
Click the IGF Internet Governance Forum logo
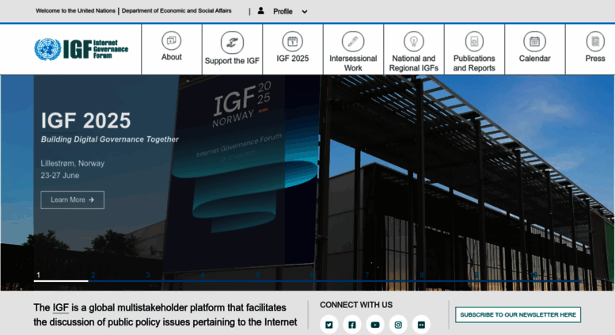tap(82, 49)
